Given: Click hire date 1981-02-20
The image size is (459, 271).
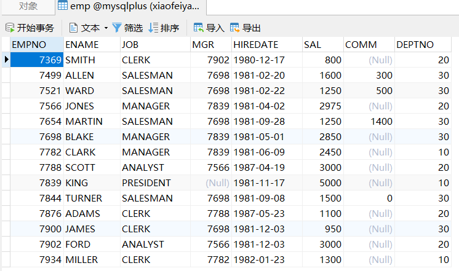Looking at the screenshot, I should [267, 75].
